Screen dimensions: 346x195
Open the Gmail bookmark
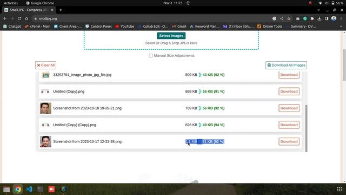pos(179,27)
